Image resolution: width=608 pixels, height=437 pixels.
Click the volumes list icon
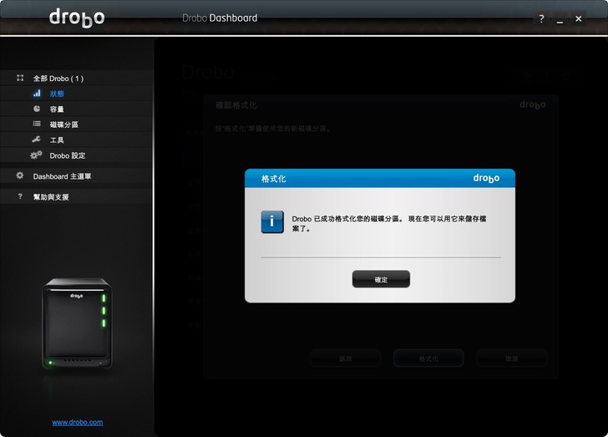[x=37, y=124]
